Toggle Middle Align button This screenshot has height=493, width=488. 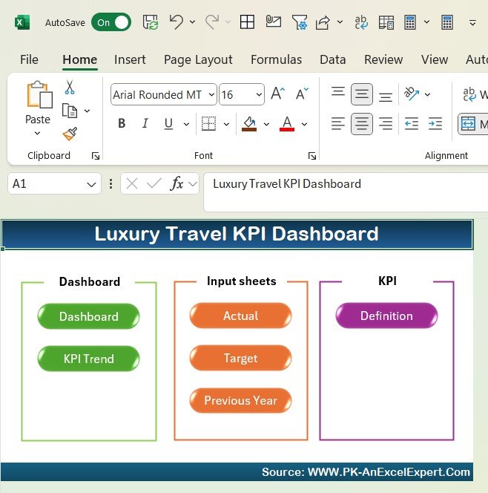point(362,94)
